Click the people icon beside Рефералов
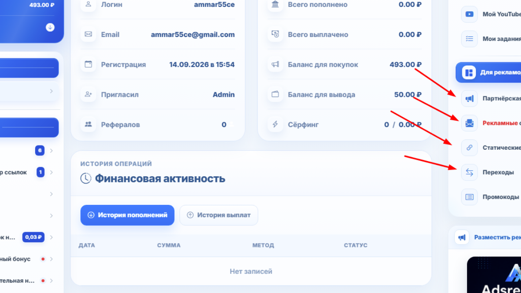Viewport: 521px width, 293px height. 89,124
